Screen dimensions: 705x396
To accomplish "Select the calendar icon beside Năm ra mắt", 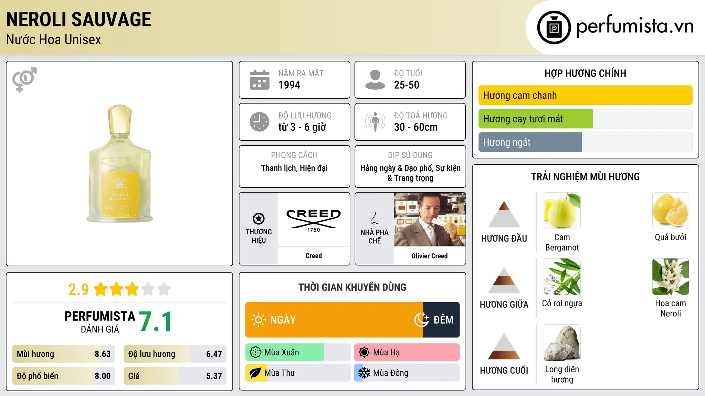I will tap(260, 80).
